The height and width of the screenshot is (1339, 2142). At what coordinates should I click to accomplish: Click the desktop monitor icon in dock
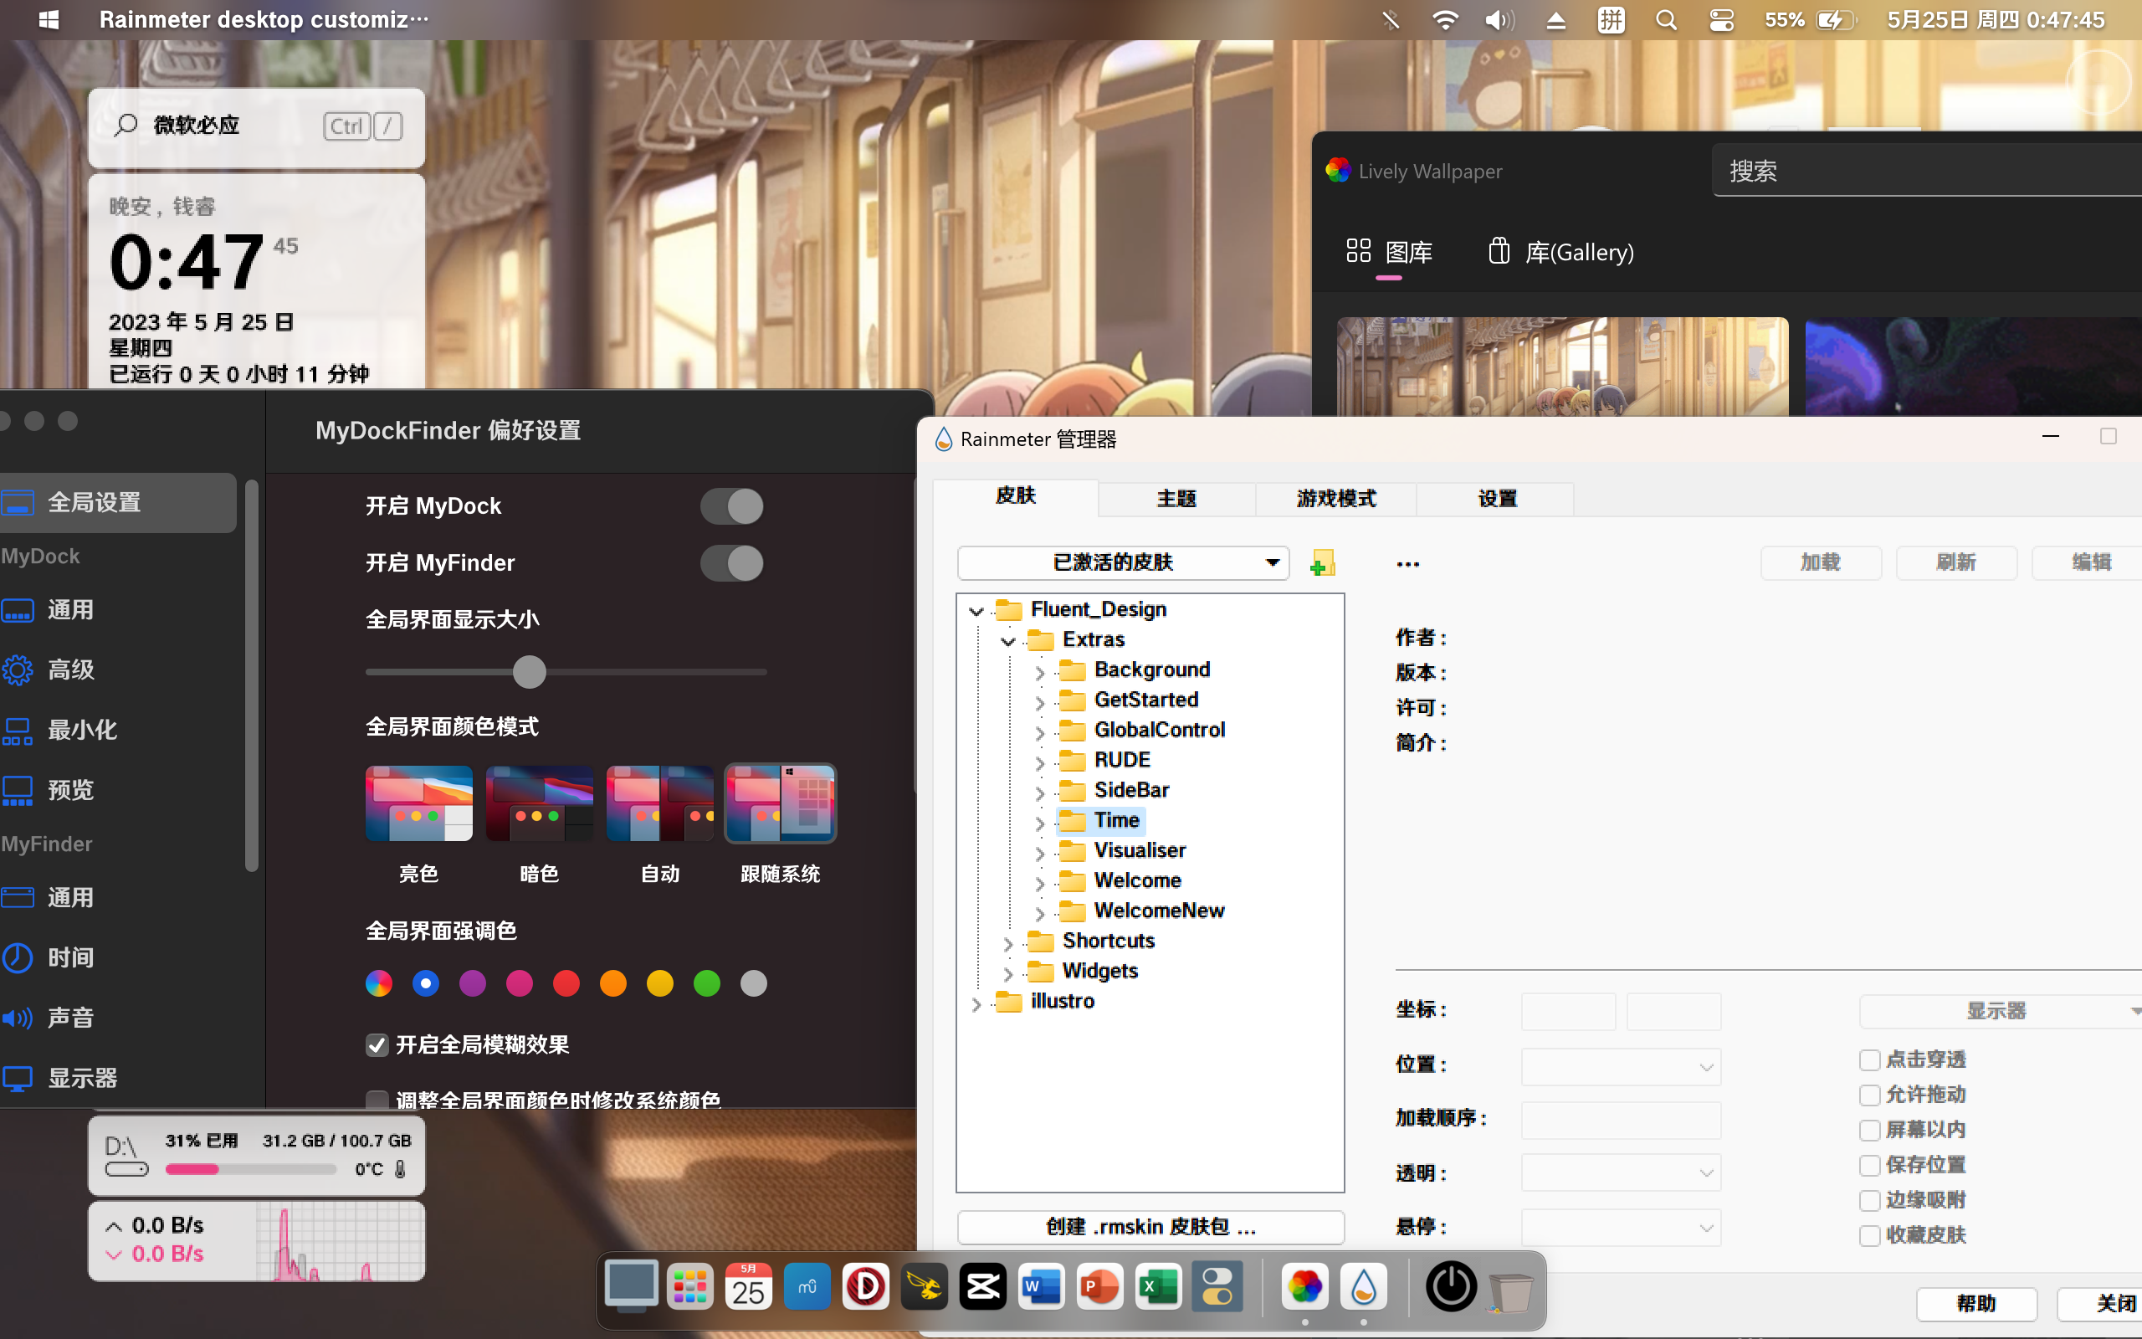tap(631, 1287)
